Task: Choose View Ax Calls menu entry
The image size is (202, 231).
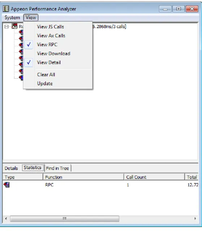Action: [x=58, y=36]
